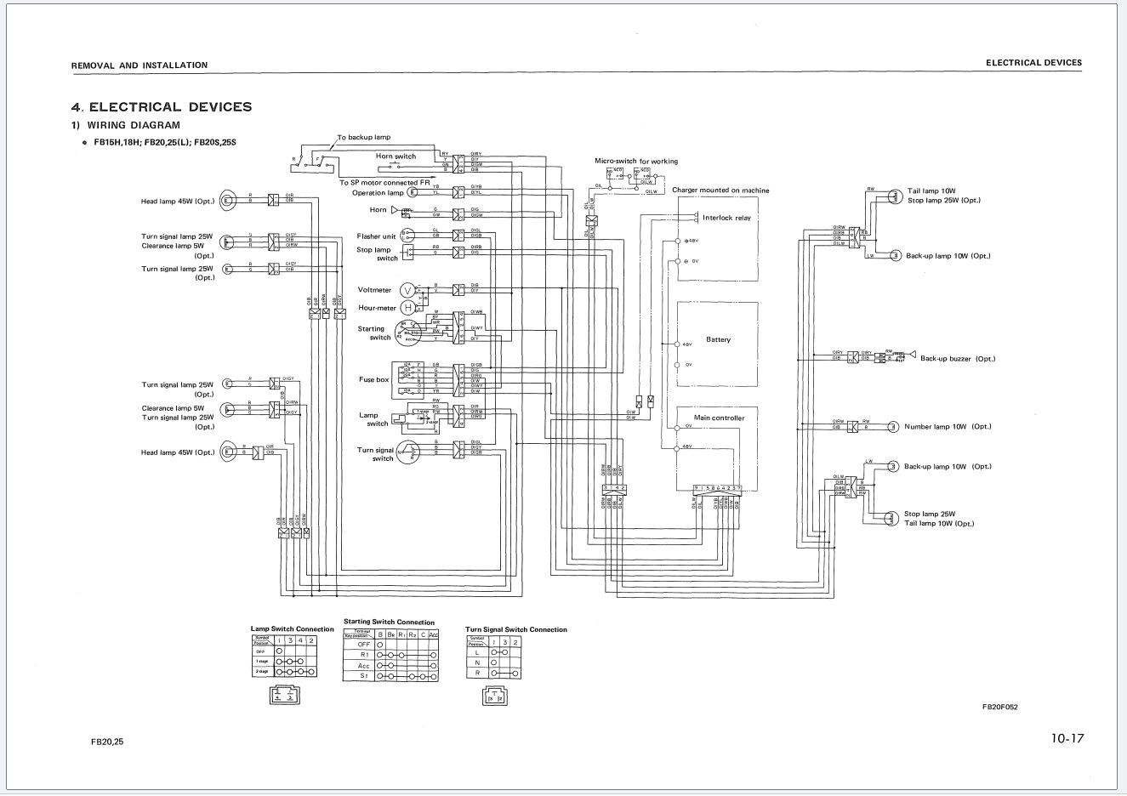This screenshot has width=1127, height=796.
Task: Click the footer model text "FB20,25"
Action: [x=107, y=742]
